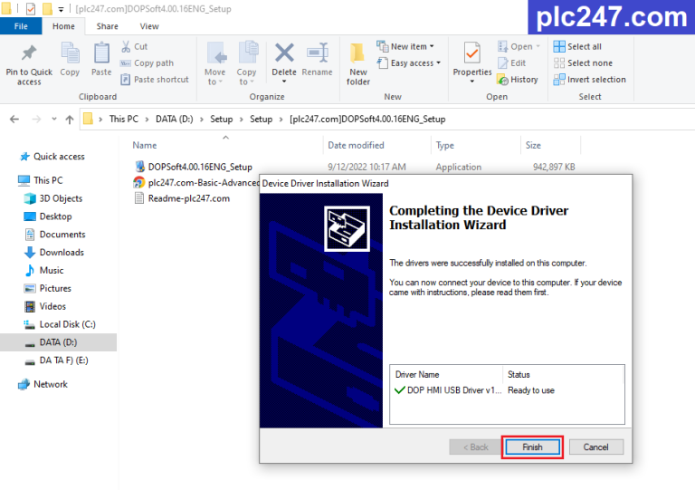Screen dimensions: 695x490
Task: Switch to the View ribbon tab
Action: pyautogui.click(x=149, y=26)
